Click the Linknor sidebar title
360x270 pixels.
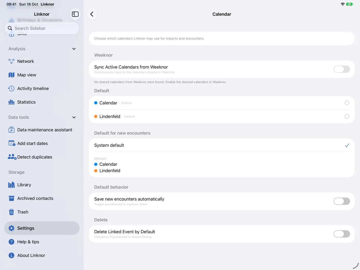[x=42, y=14]
